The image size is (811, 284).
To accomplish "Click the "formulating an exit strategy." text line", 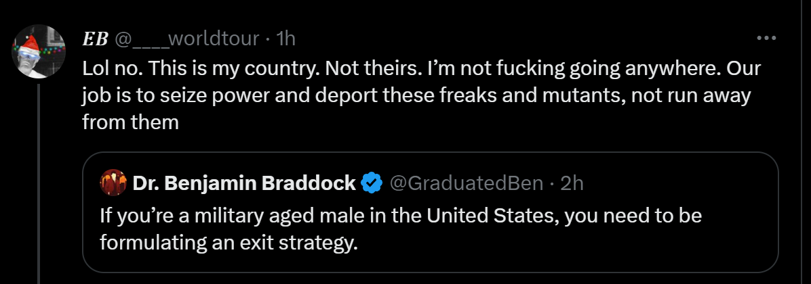I will pos(228,243).
